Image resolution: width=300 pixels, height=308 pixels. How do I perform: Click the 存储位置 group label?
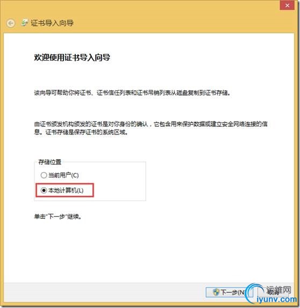pyautogui.click(x=49, y=162)
